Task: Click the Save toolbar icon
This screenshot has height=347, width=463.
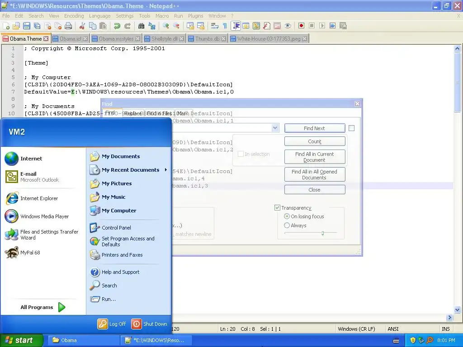Action: 27,26
